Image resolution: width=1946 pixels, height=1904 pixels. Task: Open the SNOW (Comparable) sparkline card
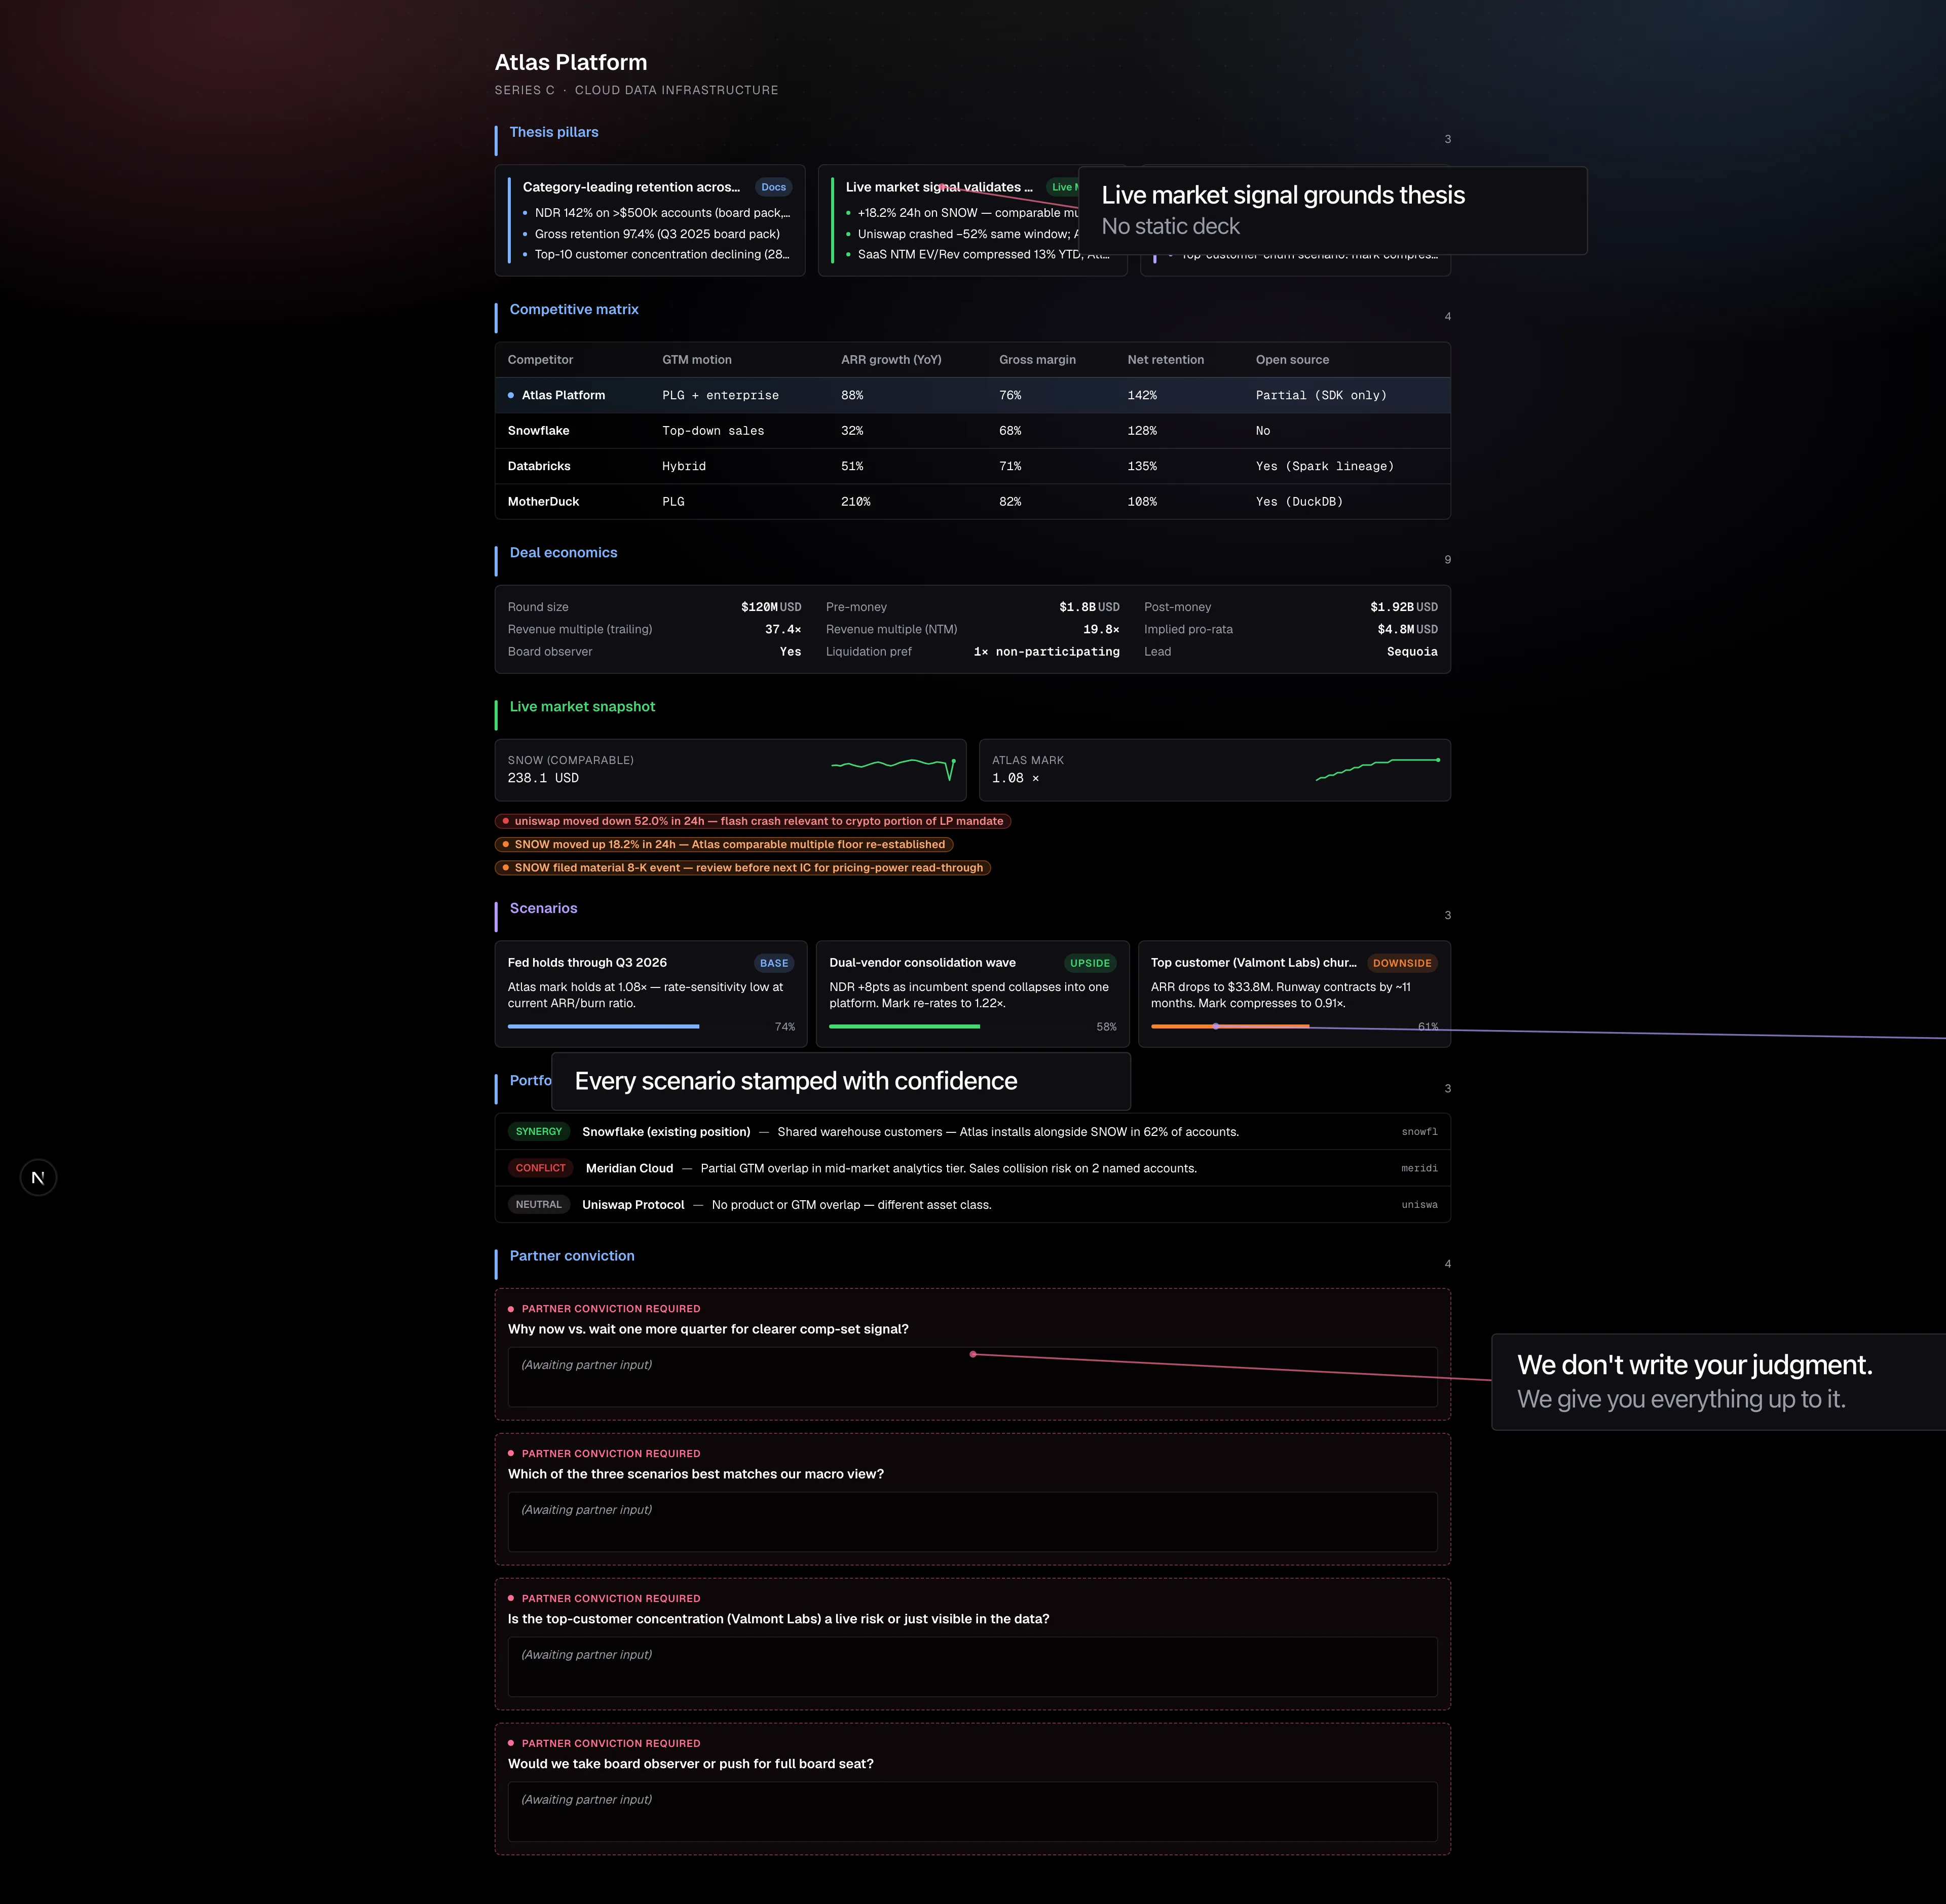point(731,770)
